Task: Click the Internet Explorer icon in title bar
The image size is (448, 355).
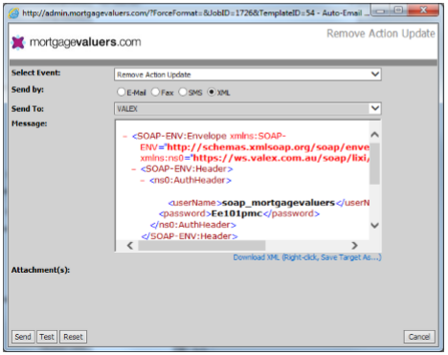Action: [x=13, y=13]
